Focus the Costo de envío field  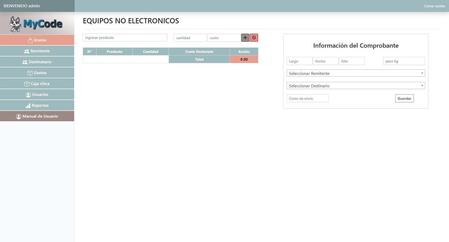click(x=307, y=98)
